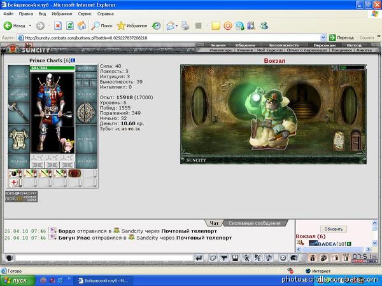Image resolution: width=382 pixels, height=286 pixels.
Task: Toggle the chat sound note icon
Action: tap(269, 258)
